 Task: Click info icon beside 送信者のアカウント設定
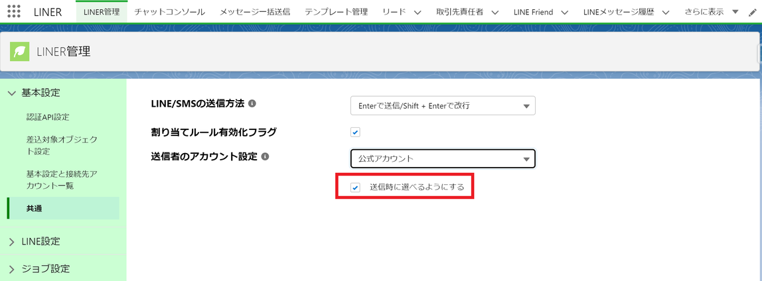pos(265,157)
